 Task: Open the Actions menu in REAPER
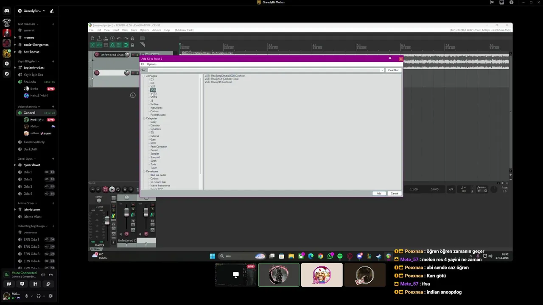click(157, 30)
